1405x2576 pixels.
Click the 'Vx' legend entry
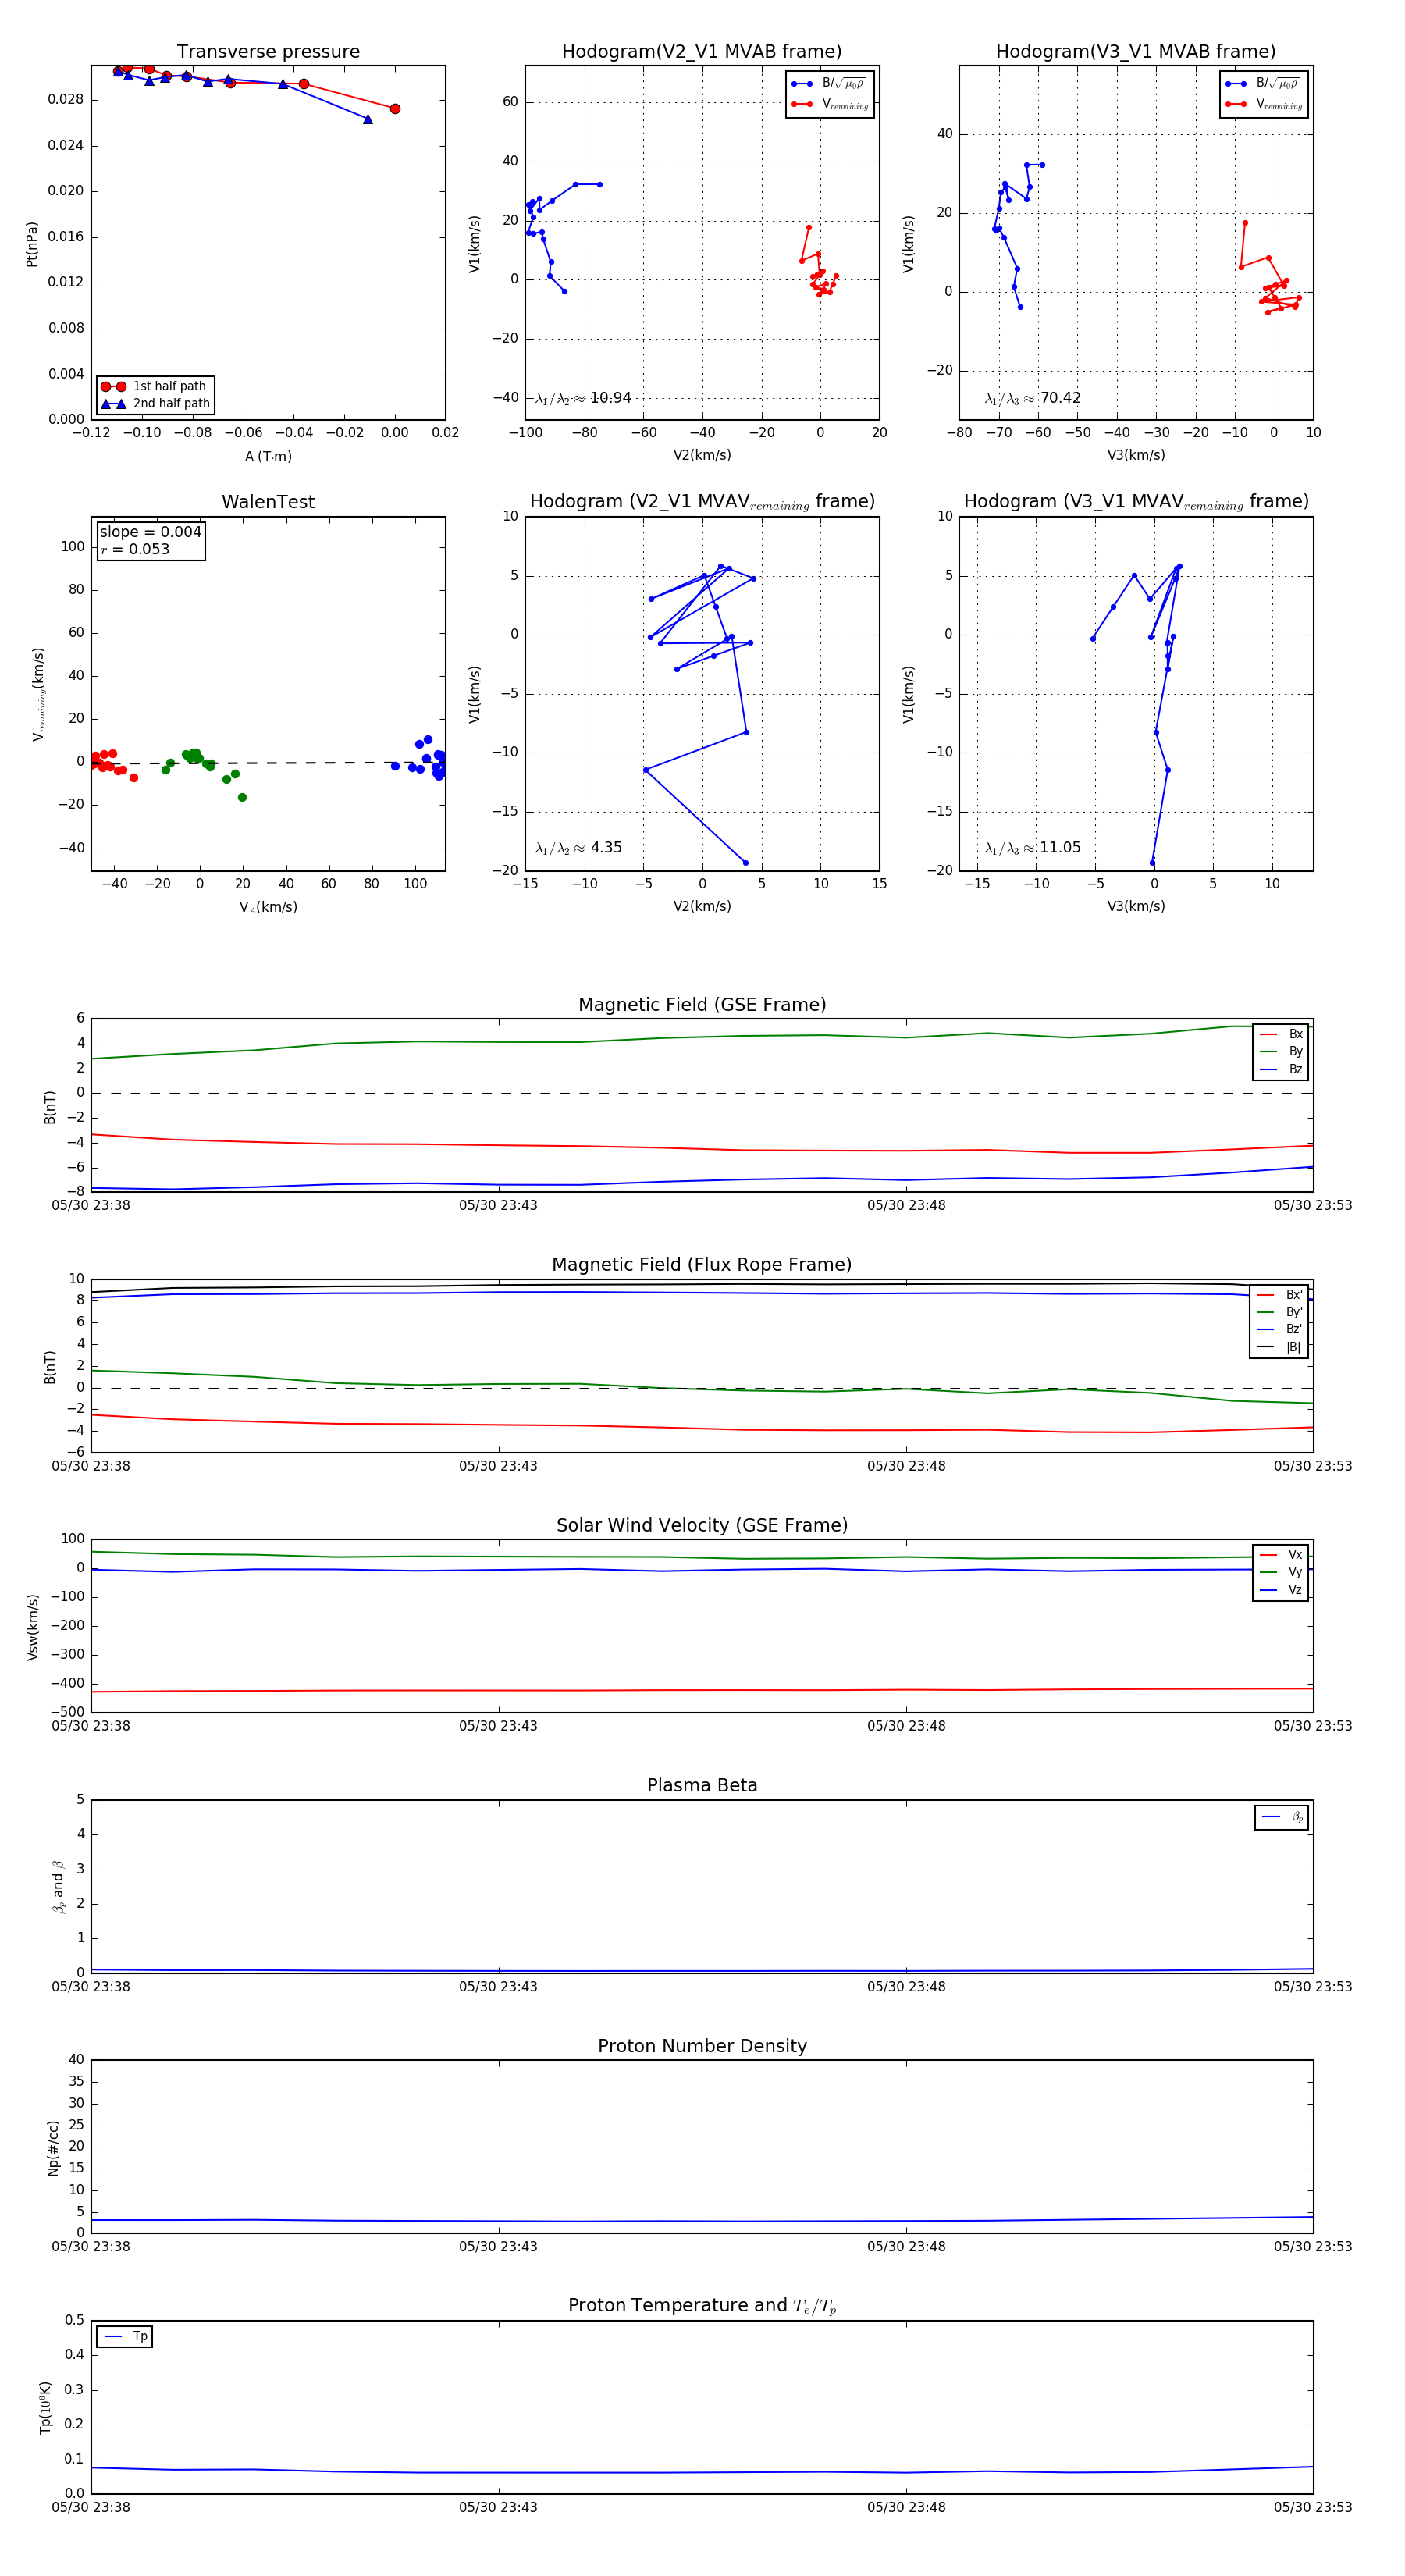click(1281, 1554)
